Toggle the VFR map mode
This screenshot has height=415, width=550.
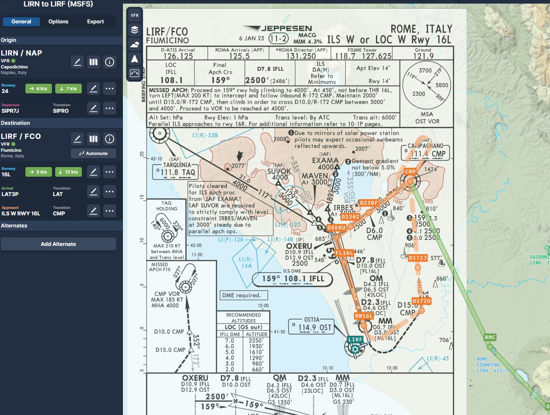[x=135, y=15]
